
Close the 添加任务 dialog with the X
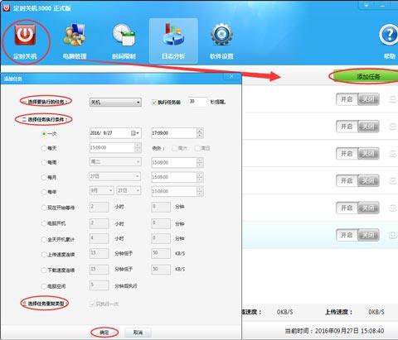click(x=231, y=76)
